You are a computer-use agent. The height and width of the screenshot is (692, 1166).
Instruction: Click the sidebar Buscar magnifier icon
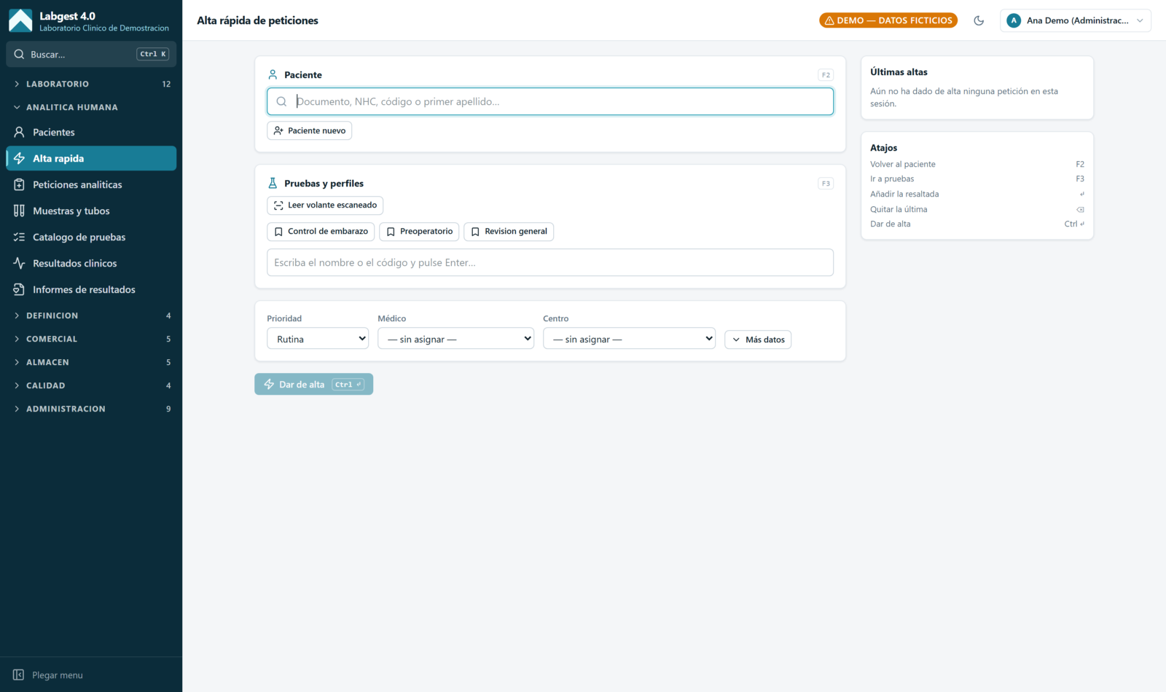point(20,54)
